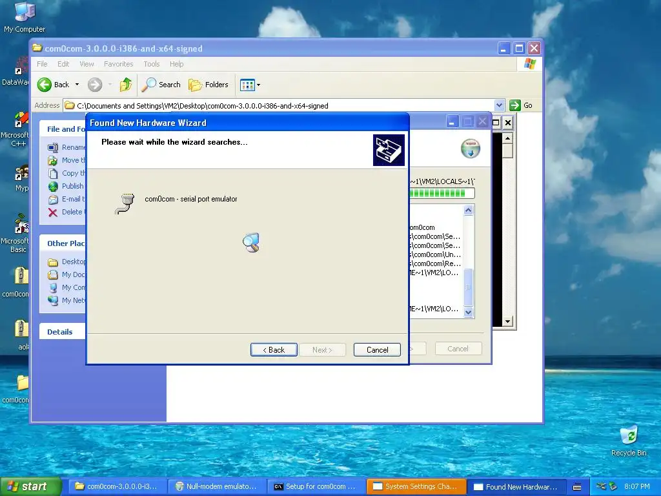Screen dimensions: 661x496
Task: Select Microsoft Basic desktop shortcut
Action: point(17,234)
